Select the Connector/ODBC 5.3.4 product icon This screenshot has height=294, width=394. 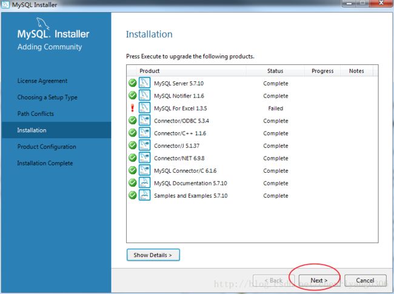[144, 120]
